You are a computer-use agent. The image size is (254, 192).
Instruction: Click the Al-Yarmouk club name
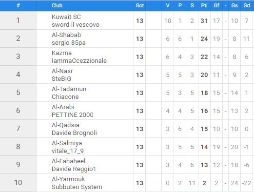(68, 179)
